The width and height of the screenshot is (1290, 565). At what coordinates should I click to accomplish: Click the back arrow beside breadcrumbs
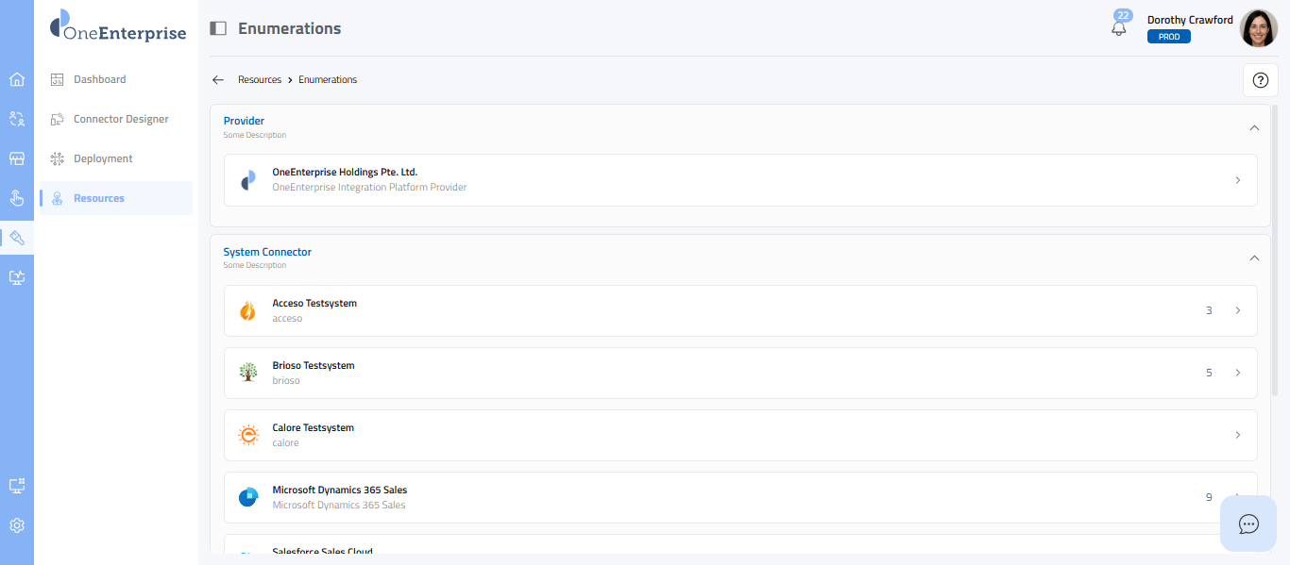(x=218, y=80)
